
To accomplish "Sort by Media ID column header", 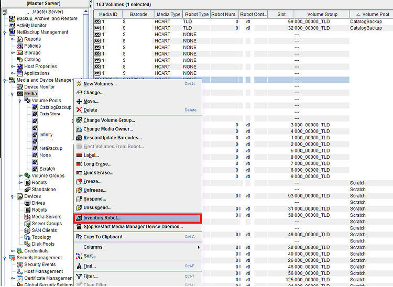I will tap(108, 15).
